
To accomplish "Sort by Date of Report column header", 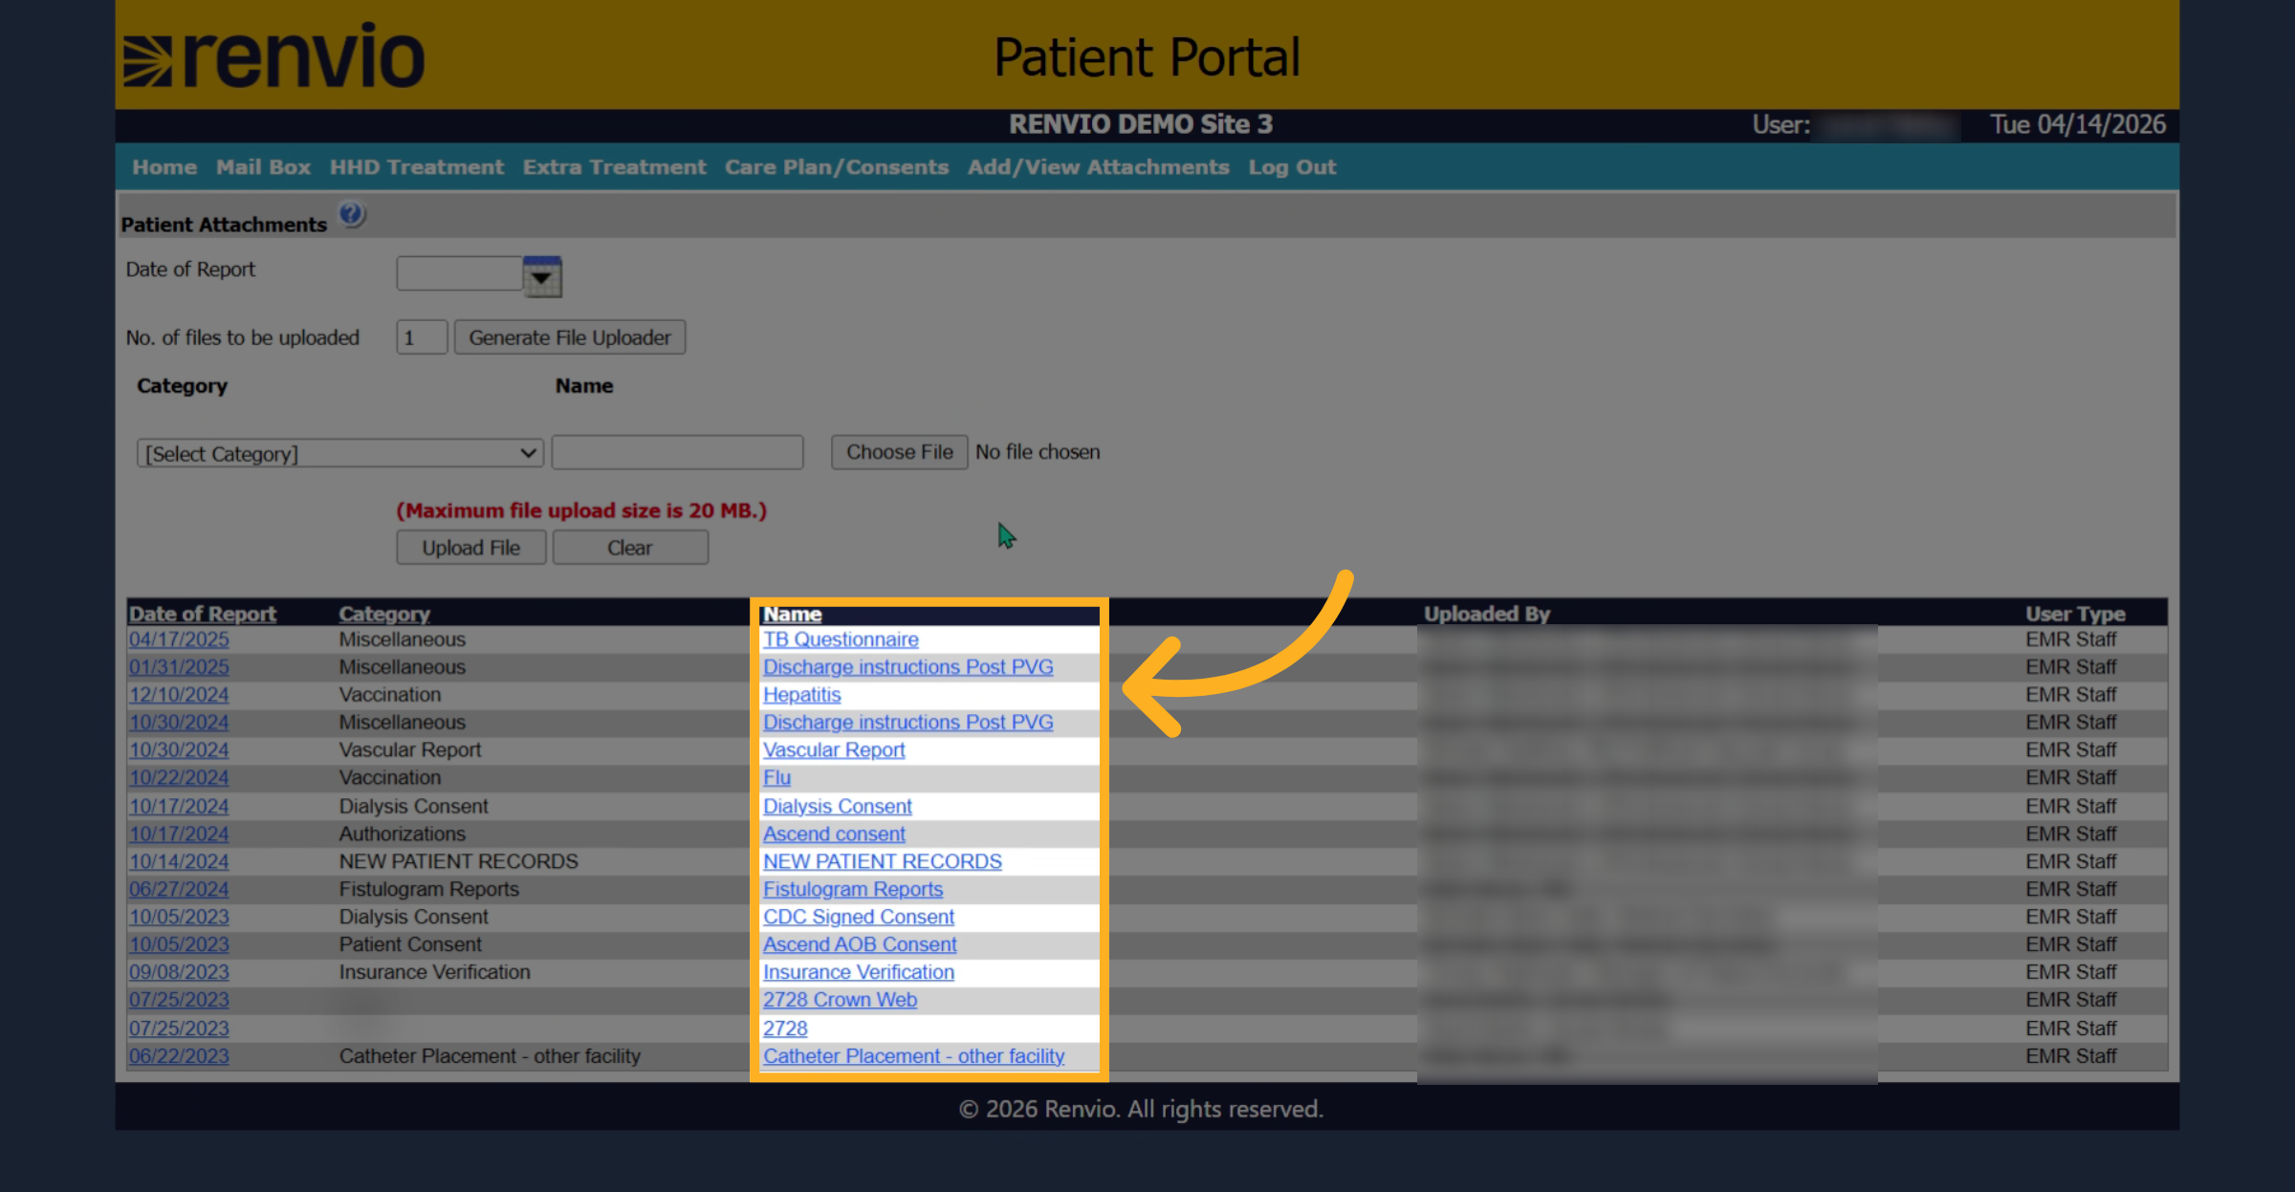I will point(203,614).
